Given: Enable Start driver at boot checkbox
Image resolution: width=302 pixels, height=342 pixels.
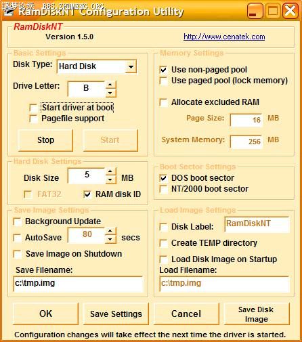Looking at the screenshot, I should tap(34, 108).
